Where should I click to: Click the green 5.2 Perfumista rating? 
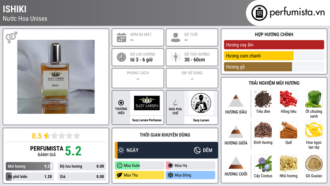pos(73,151)
